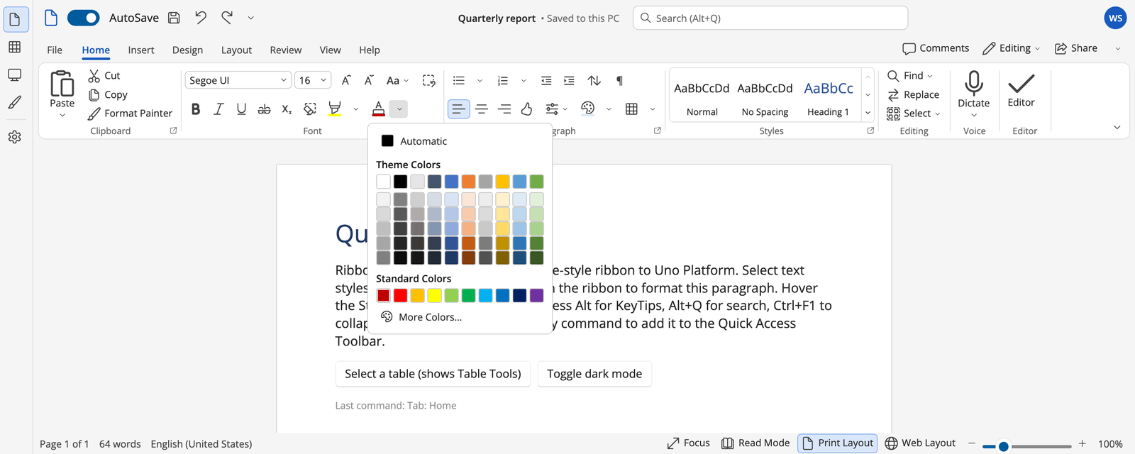Open sidebar settings gear icon
This screenshot has width=1135, height=454.
pyautogui.click(x=14, y=137)
